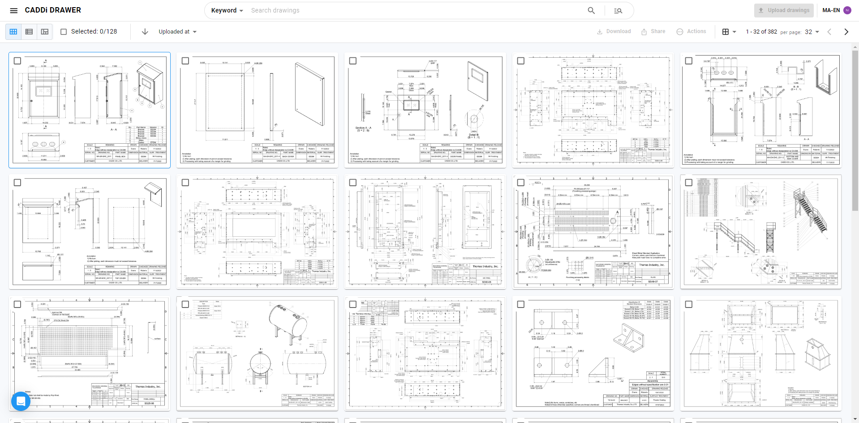Switch to grid view layout
This screenshot has height=423, width=859.
(x=13, y=31)
